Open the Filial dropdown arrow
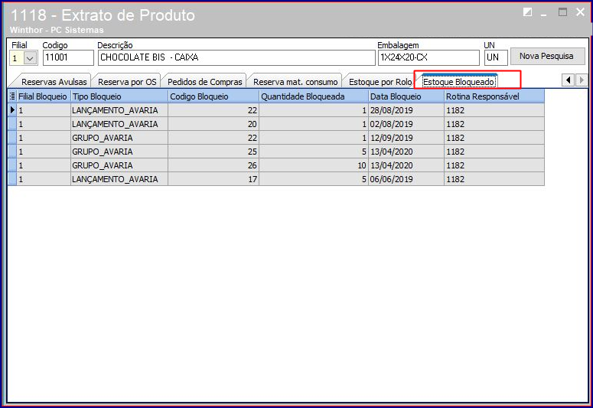Screen dimensions: 593x408 tap(30, 58)
